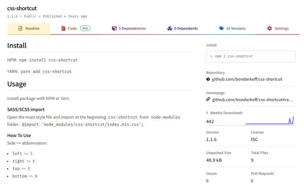Image resolution: width=304 pixels, height=184 pixels.
Task: Open the github.com/bondarkoff/css-shortcut repository link
Action: (x=247, y=79)
